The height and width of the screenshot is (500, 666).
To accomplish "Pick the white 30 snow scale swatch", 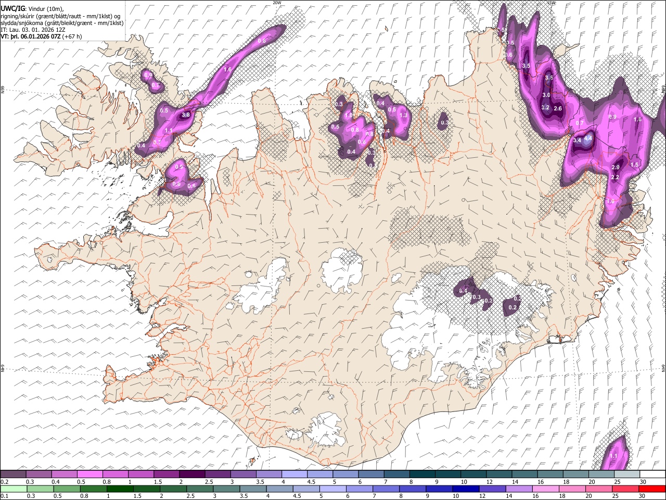I will coord(652,474).
